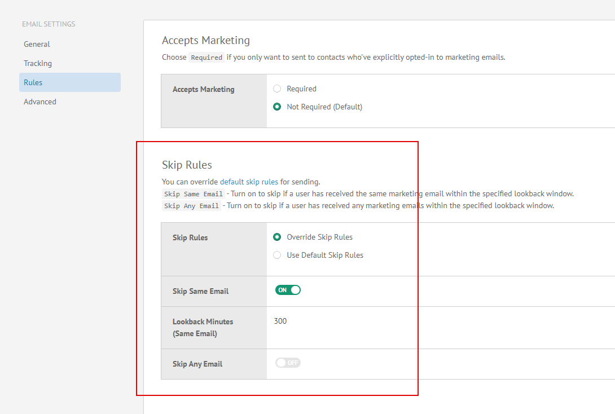Choose Use Default Skip Rules option

click(277, 255)
